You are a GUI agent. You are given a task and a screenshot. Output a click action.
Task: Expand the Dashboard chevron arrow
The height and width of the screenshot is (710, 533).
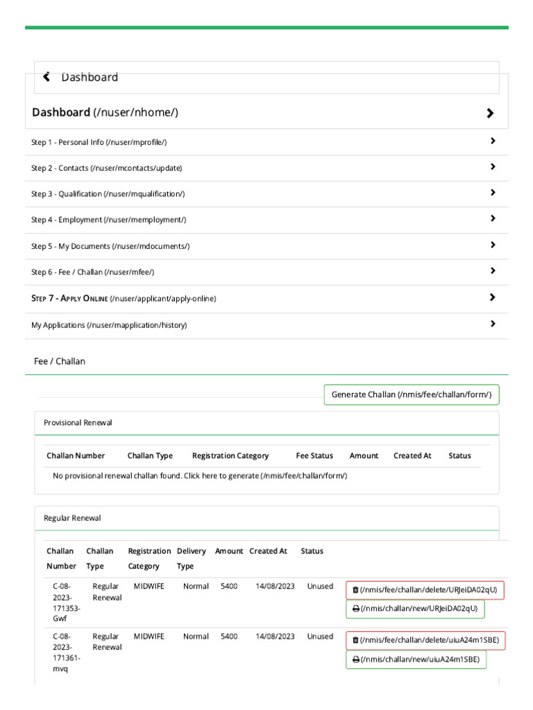pos(490,113)
